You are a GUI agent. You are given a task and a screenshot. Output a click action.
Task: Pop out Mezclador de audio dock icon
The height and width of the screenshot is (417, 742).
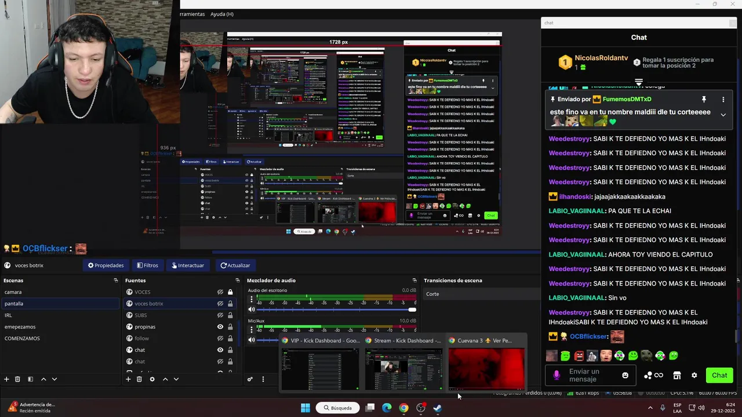pos(414,280)
